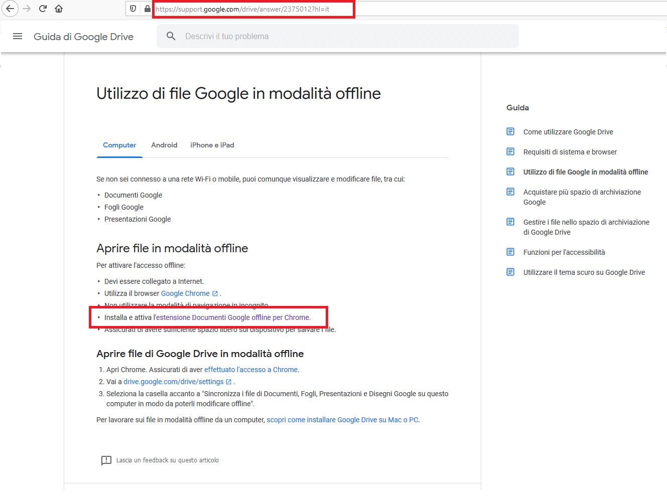Open Requisiti di sistema e browser sidebar link
This screenshot has width=667, height=503.
tap(570, 152)
